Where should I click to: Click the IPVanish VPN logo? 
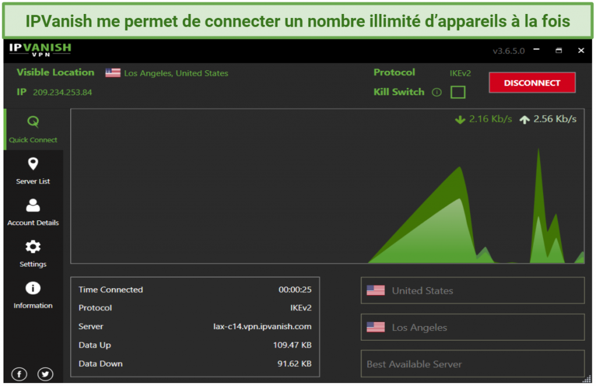40,50
